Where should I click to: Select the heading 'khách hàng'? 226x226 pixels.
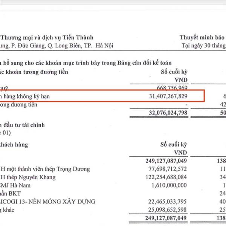pyautogui.click(x=14, y=145)
